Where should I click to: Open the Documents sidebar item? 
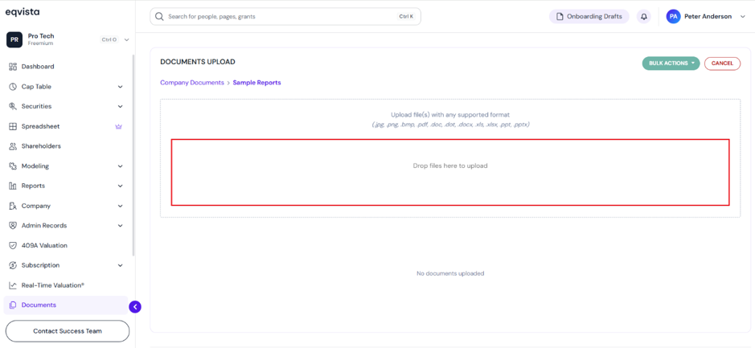66,305
